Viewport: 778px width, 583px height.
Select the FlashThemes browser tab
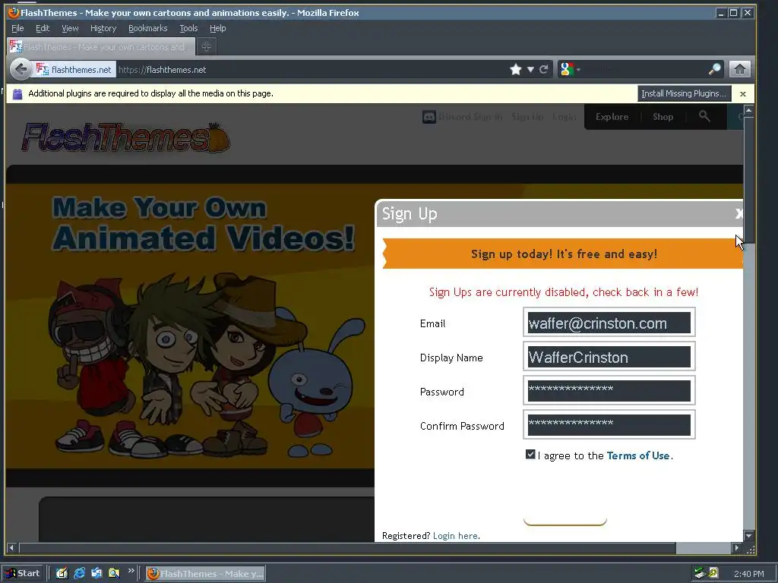click(x=101, y=46)
